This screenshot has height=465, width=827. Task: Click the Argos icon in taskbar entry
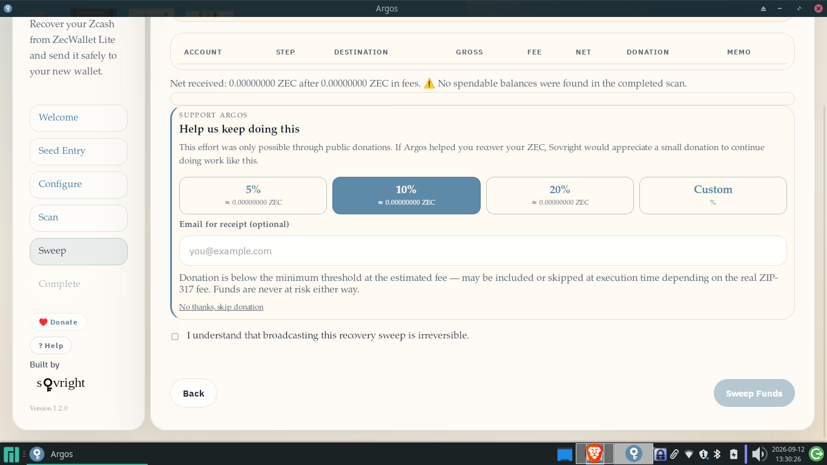click(x=37, y=454)
